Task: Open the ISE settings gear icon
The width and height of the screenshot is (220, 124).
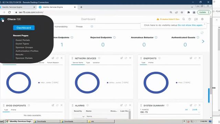Action: 202,19
